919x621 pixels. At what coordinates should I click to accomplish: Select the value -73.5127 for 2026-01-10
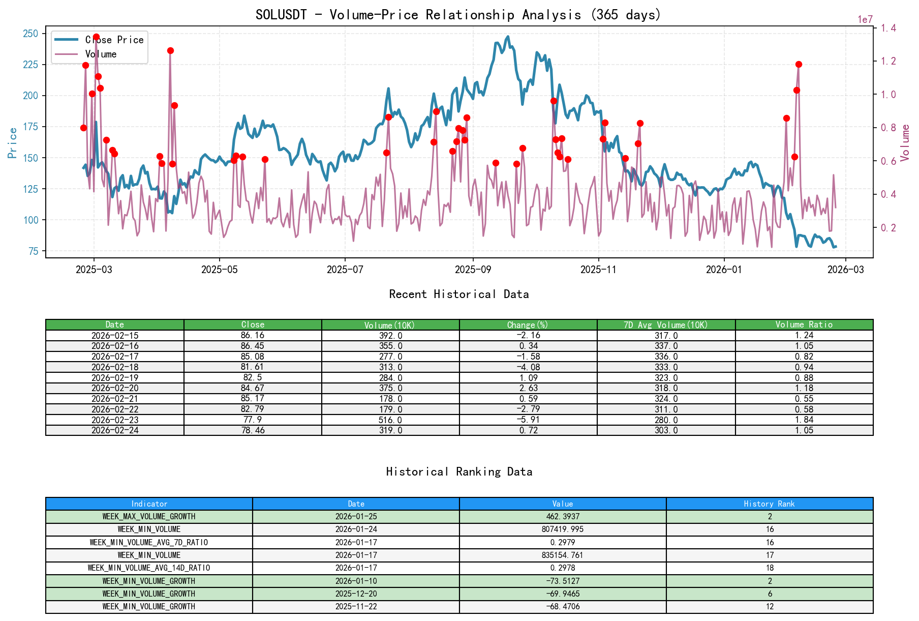[562, 580]
